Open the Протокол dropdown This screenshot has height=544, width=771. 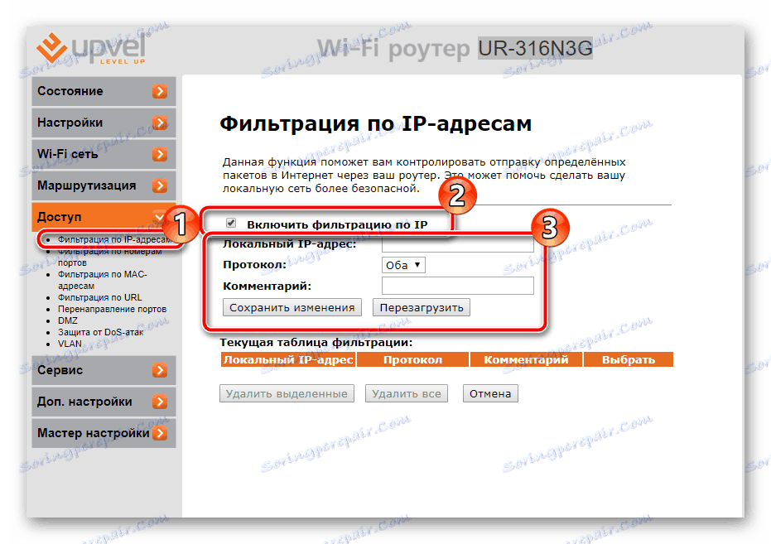tap(403, 265)
